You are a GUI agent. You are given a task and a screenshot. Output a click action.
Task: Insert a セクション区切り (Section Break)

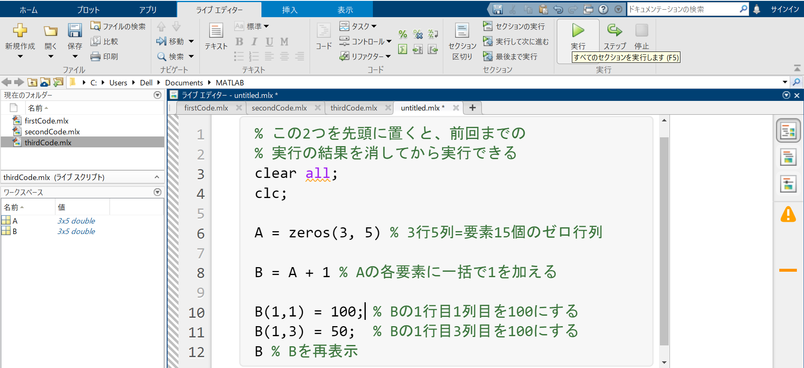tap(462, 41)
